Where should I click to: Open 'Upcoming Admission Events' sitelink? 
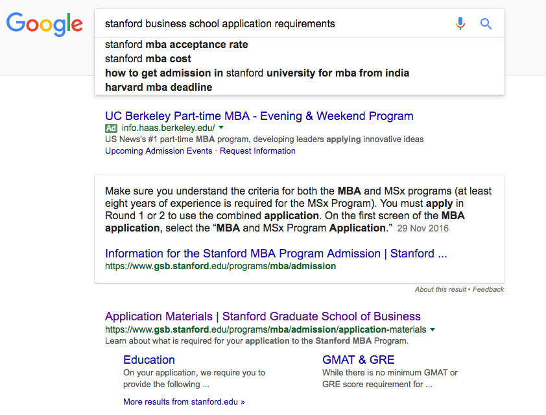158,151
